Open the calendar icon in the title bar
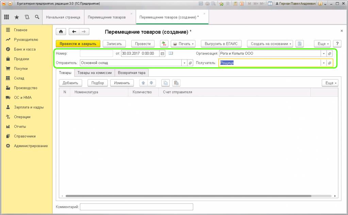This screenshot has height=215, width=348. (x=242, y=3)
